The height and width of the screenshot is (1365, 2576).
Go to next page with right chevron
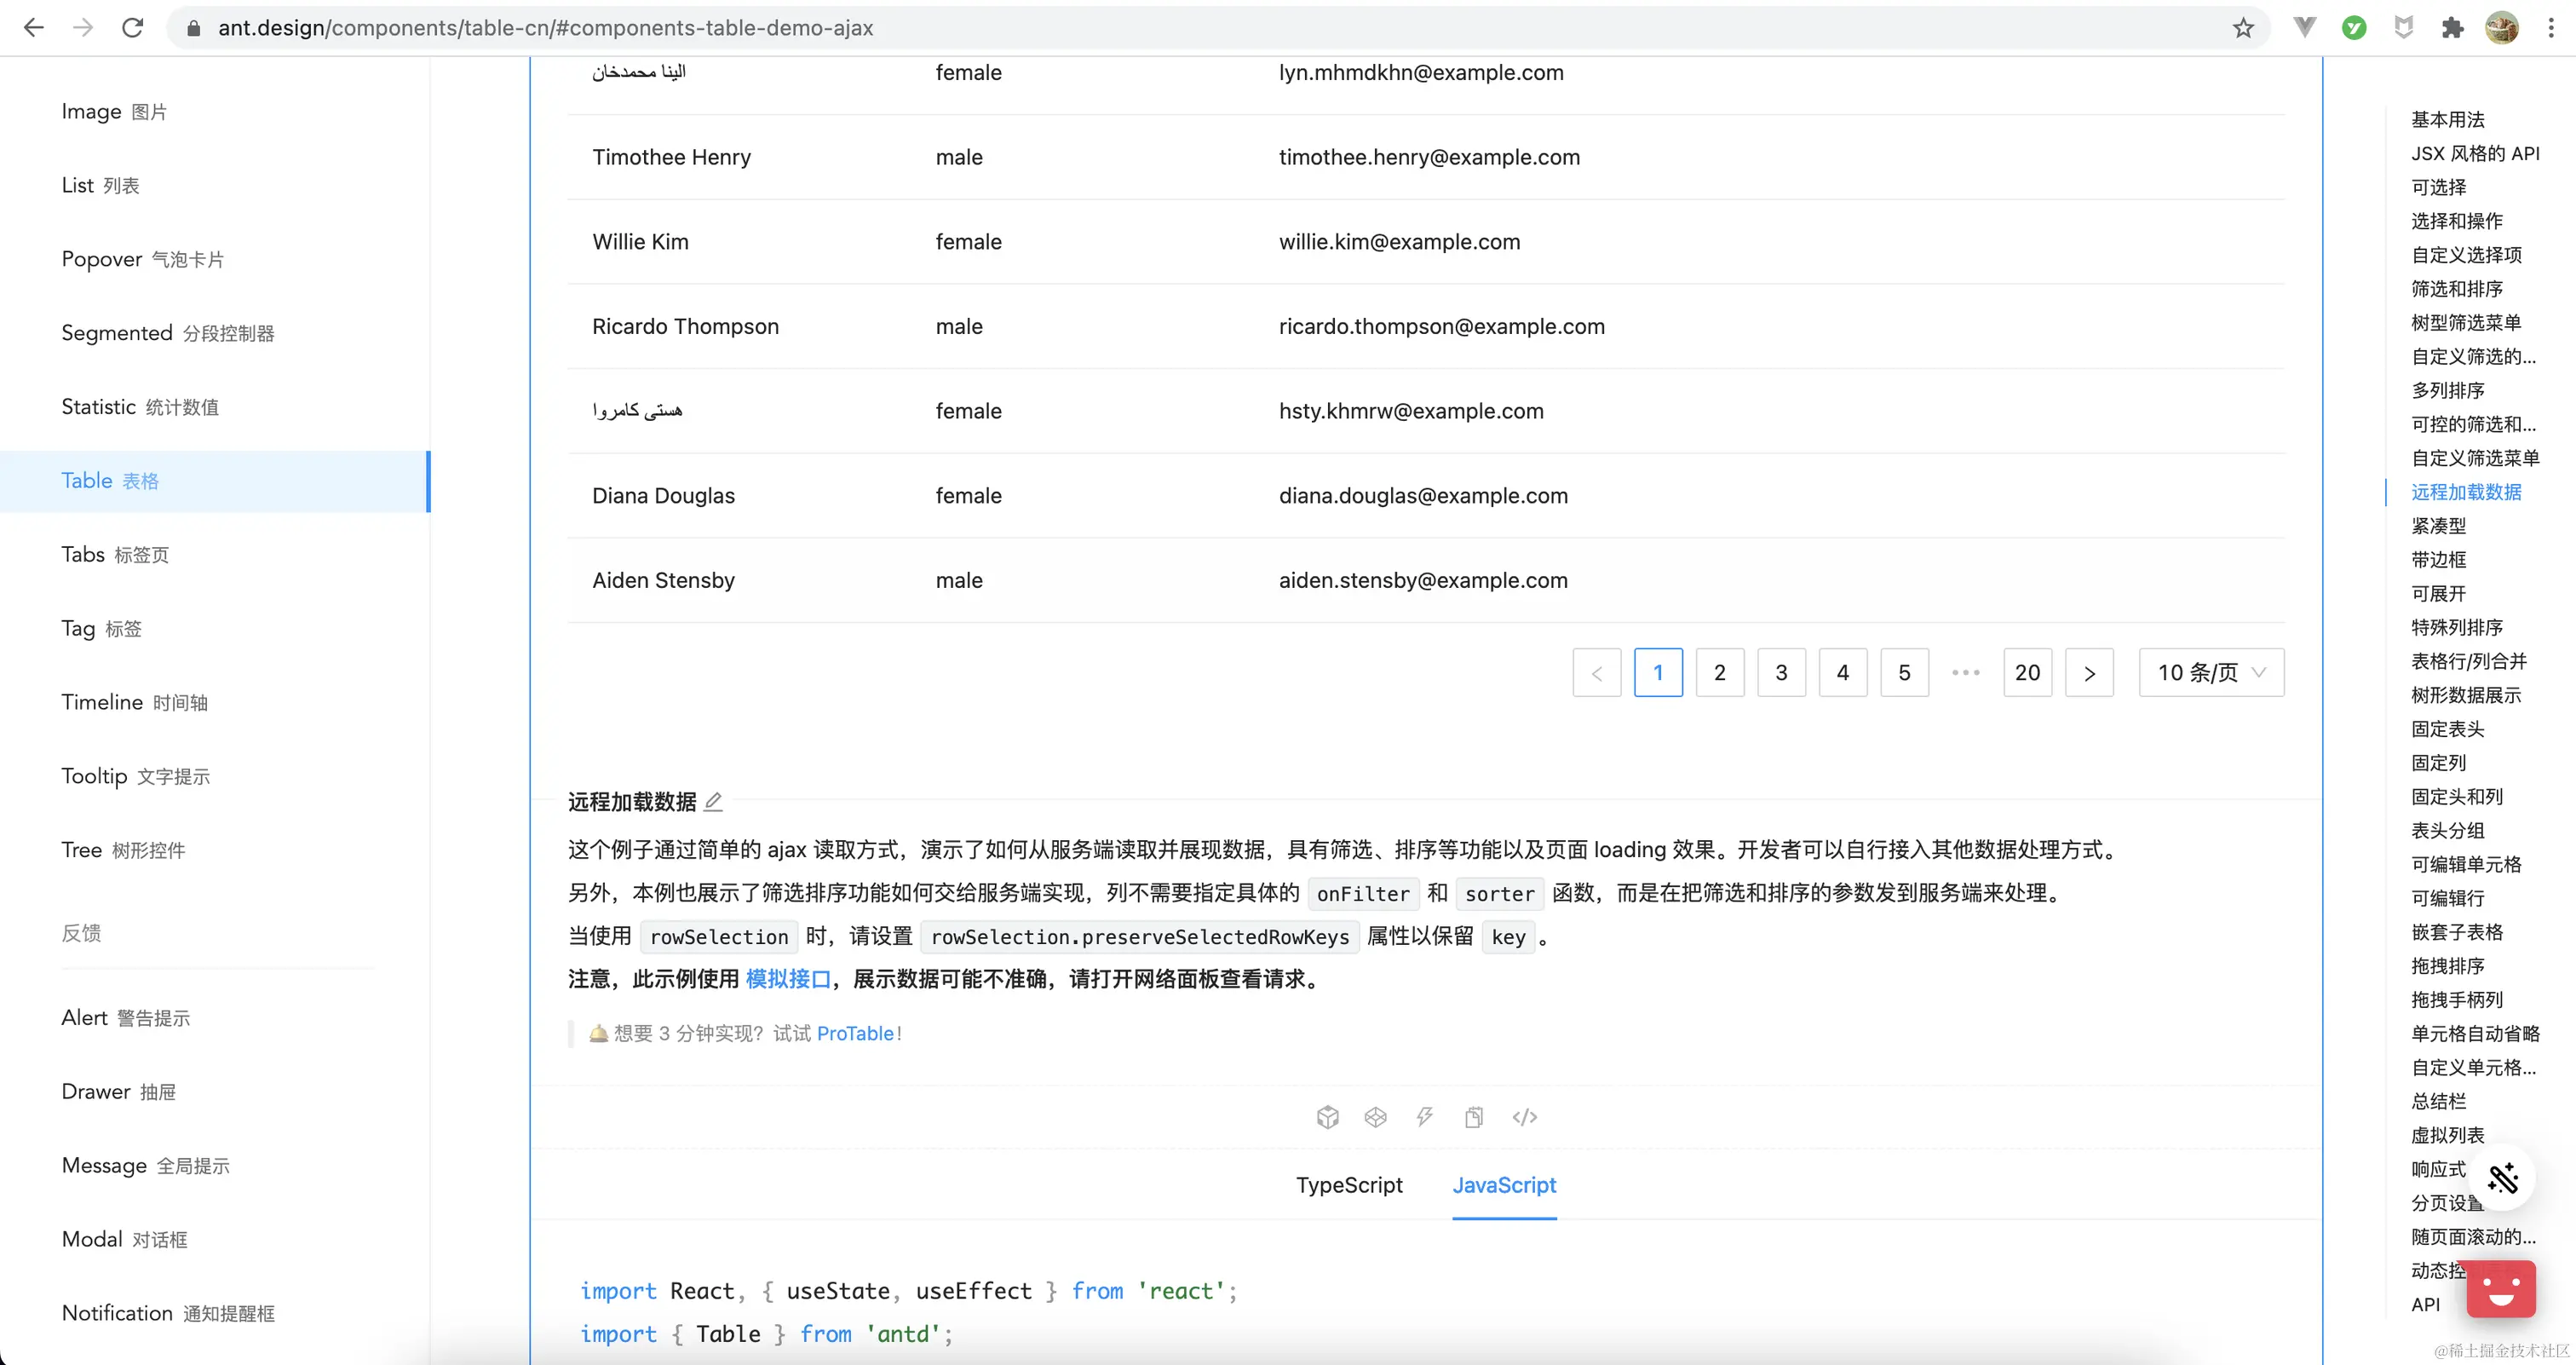2089,672
